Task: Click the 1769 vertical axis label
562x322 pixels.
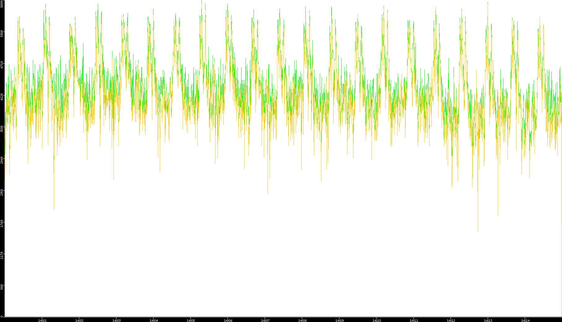Action: [2, 224]
